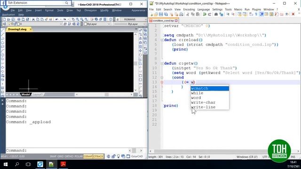The height and width of the screenshot is (169, 301).
Task: Toggle the highlighted Indent Guide icon in Notepad++
Action: [x=261, y=14]
